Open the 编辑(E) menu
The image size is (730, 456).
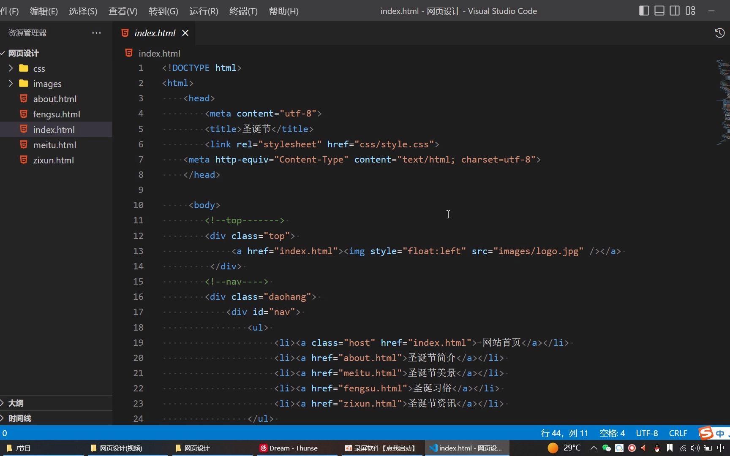click(x=44, y=11)
